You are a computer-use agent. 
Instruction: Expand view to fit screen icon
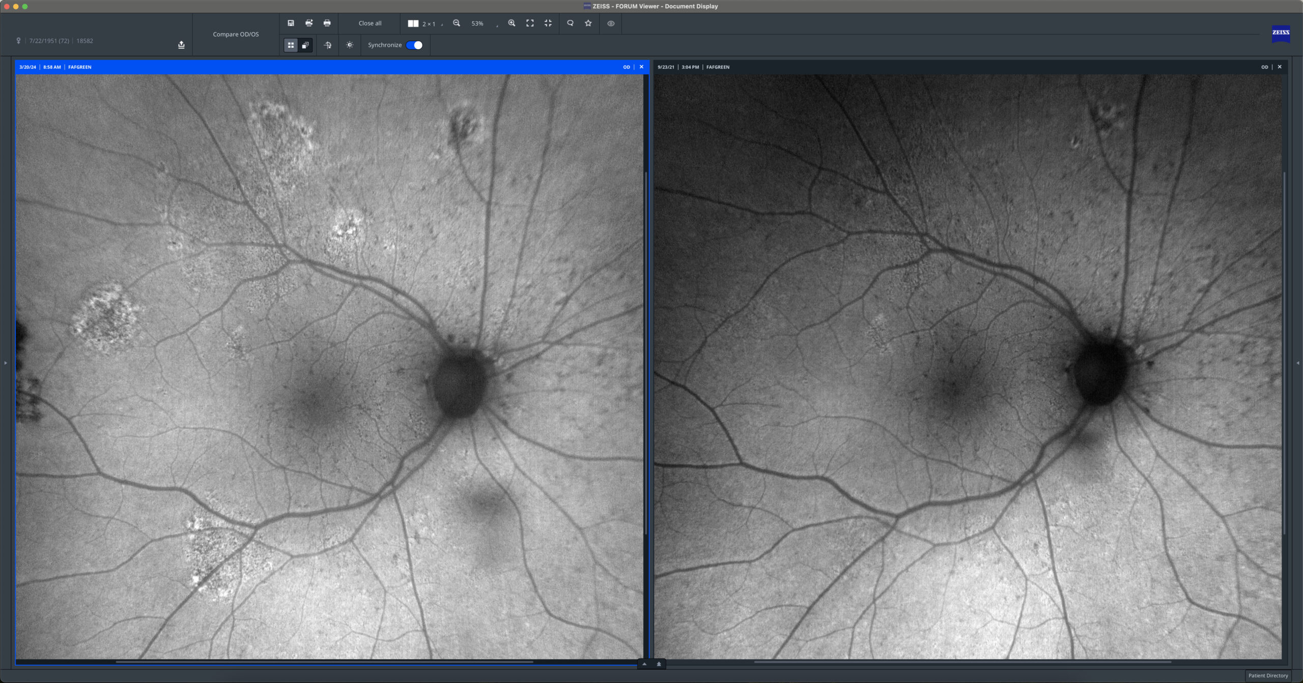[x=530, y=23]
